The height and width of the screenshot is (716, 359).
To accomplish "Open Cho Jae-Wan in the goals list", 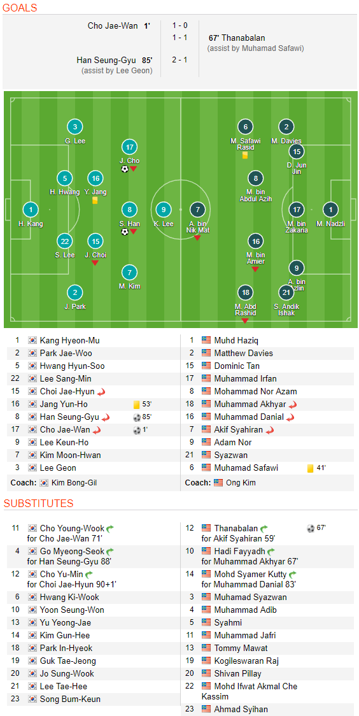I will click(x=113, y=26).
